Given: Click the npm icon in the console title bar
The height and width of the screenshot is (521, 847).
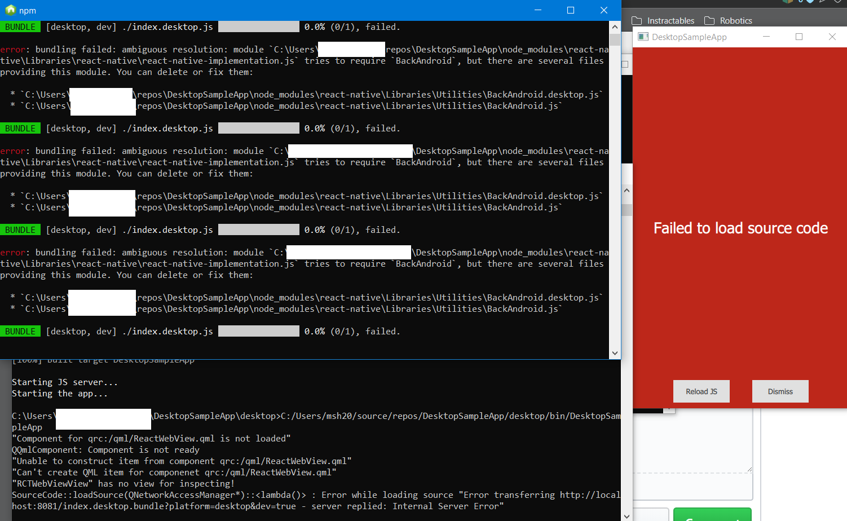Looking at the screenshot, I should click(10, 10).
